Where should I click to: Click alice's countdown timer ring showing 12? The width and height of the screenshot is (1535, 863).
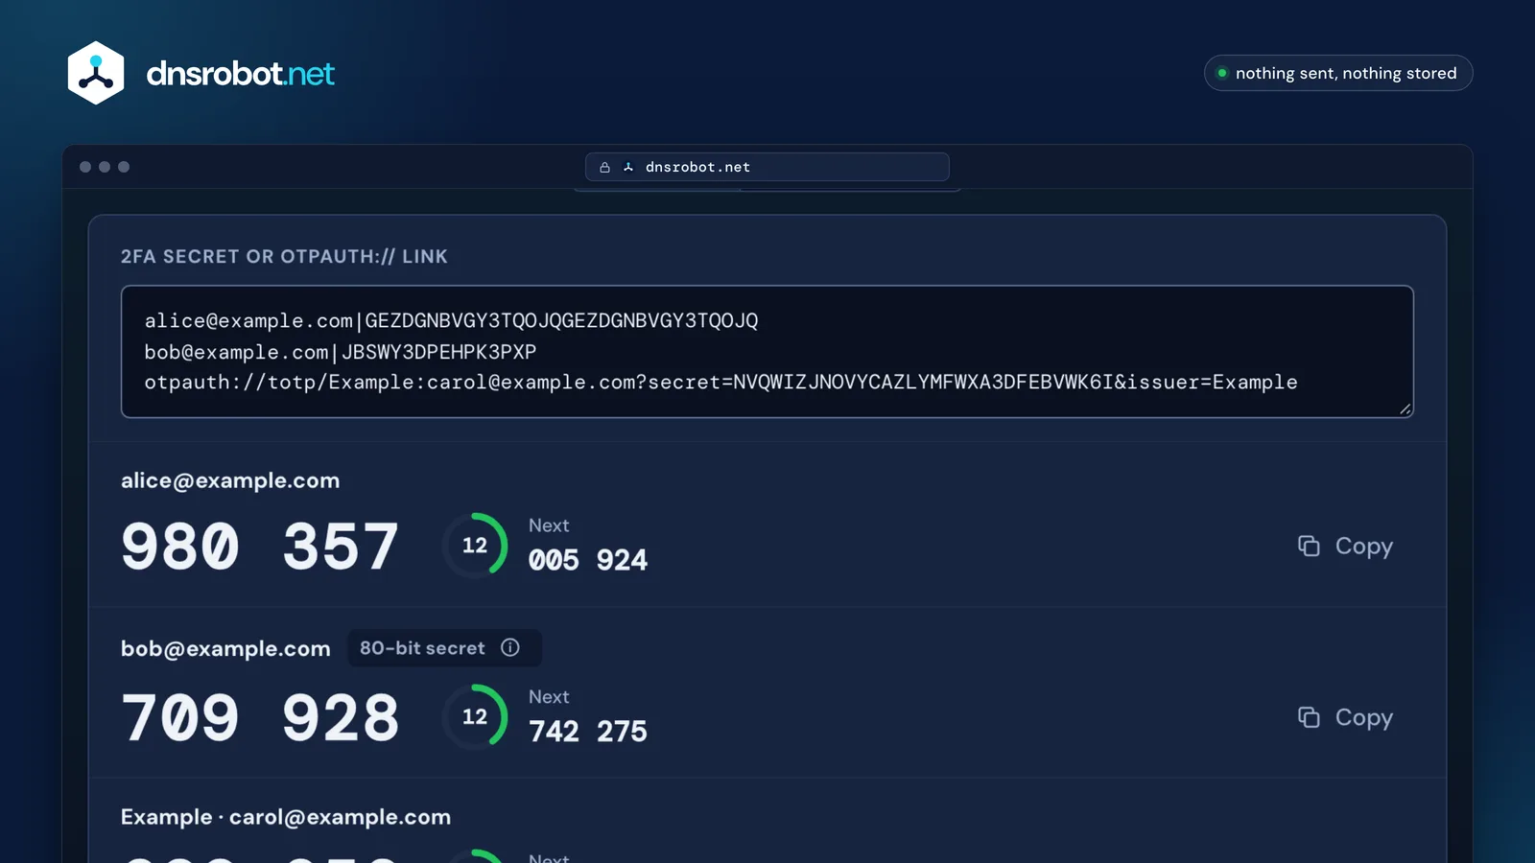(475, 545)
